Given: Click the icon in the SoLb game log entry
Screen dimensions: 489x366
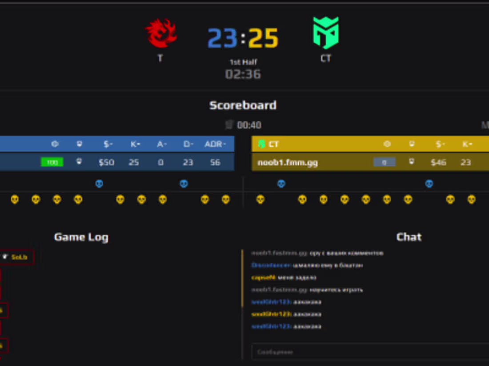Looking at the screenshot, I should click(5, 257).
